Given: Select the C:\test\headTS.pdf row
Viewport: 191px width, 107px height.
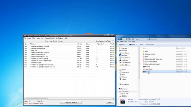Looking at the screenshot, I should click(69, 63).
